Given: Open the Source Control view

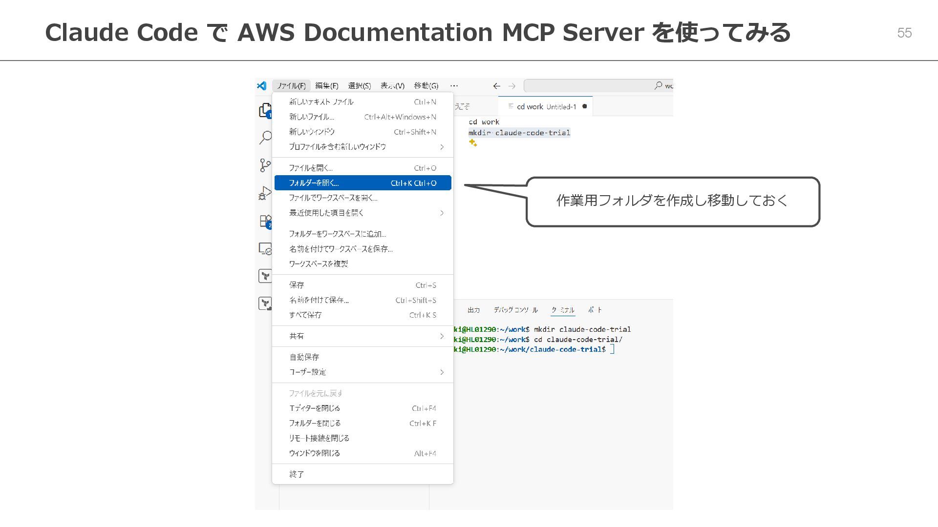Looking at the screenshot, I should tap(265, 165).
